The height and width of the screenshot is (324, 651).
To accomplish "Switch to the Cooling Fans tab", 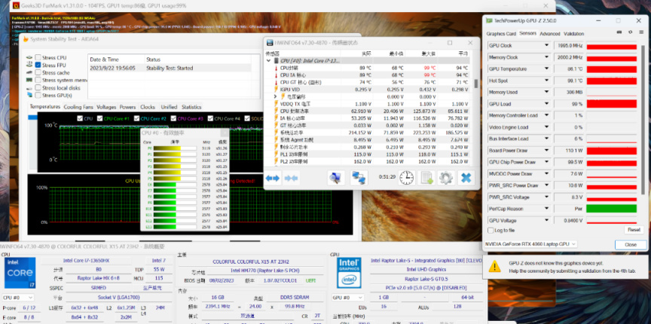I will (78, 107).
